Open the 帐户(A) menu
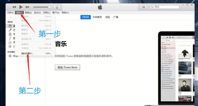Image resolution: width=198 pixels, height=106 pixels. pyautogui.click(x=56, y=12)
